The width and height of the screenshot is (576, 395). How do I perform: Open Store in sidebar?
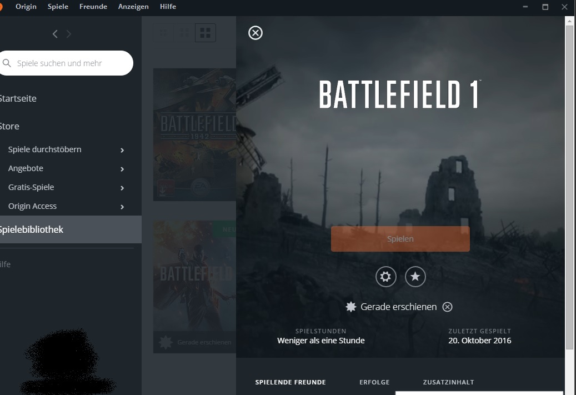pos(9,127)
